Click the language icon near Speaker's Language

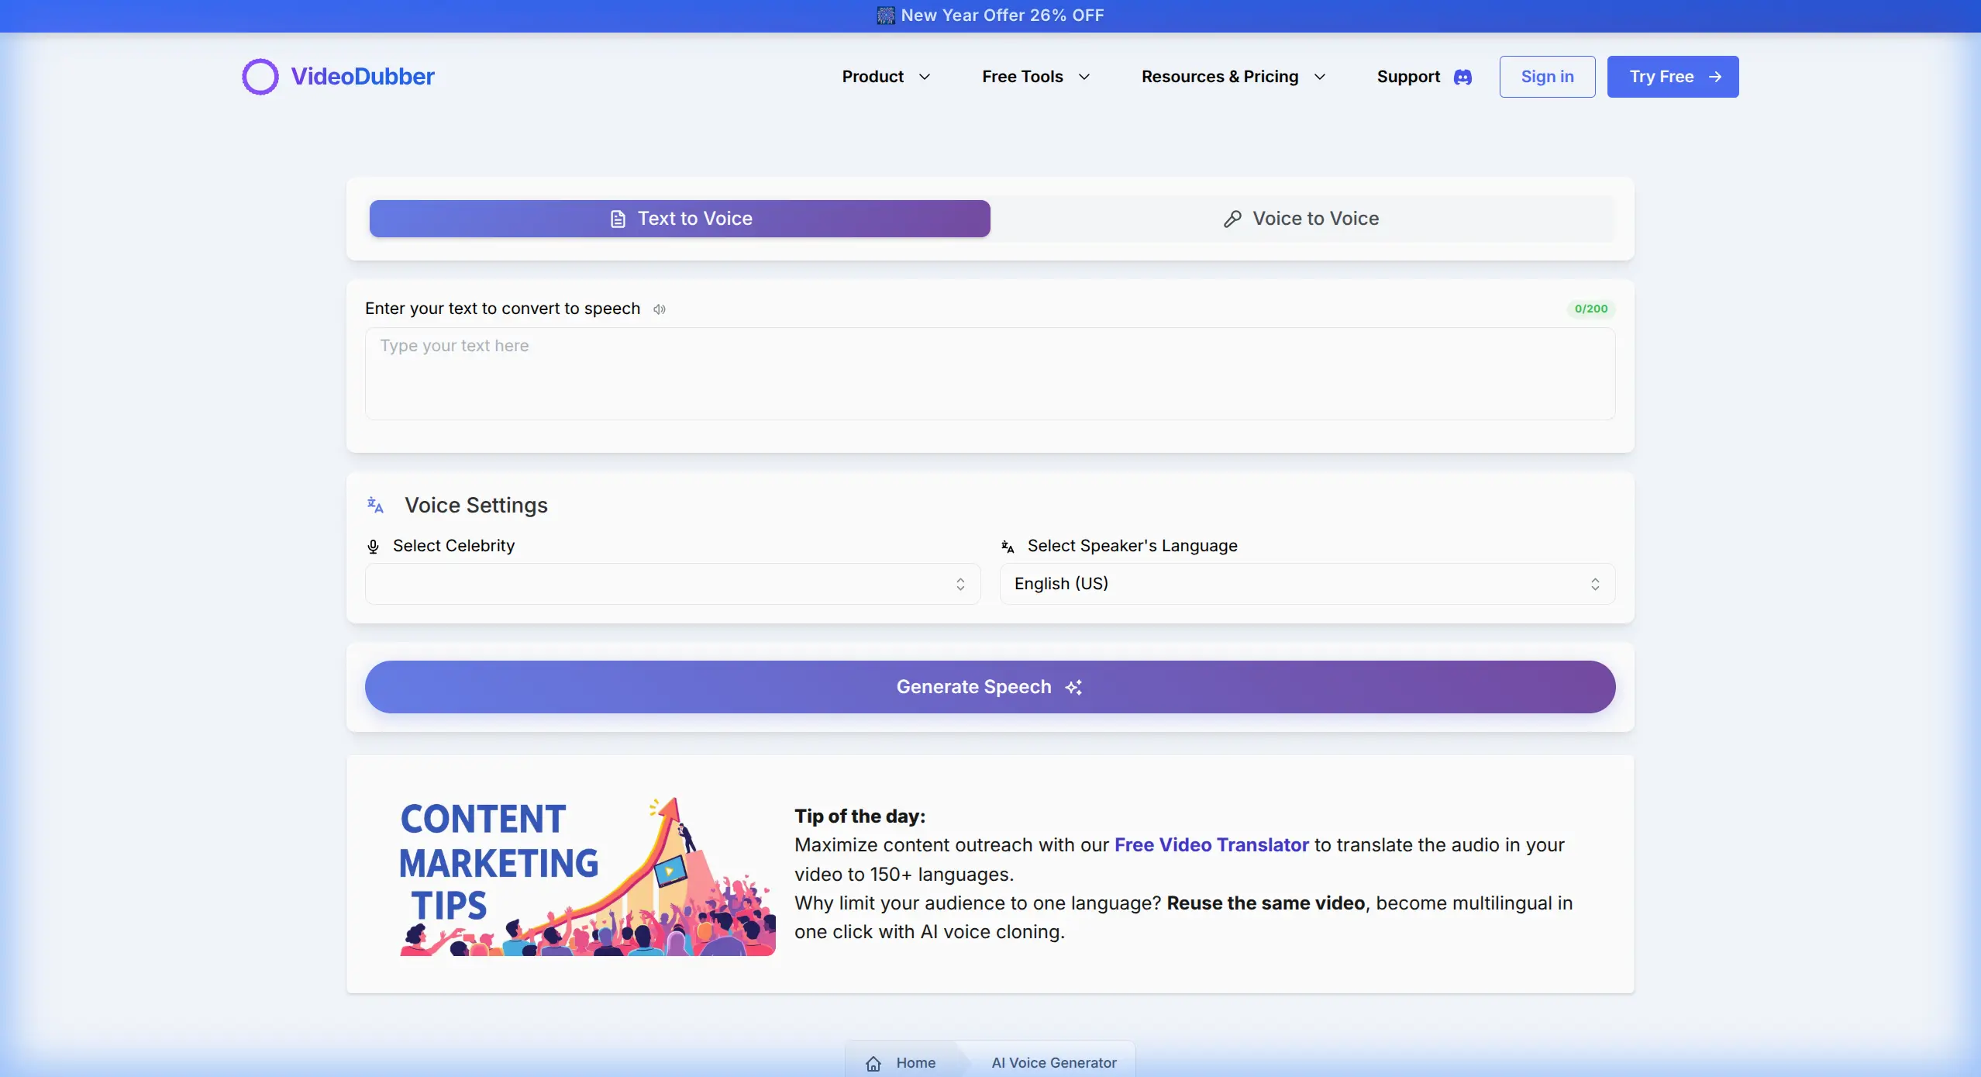click(x=1008, y=547)
